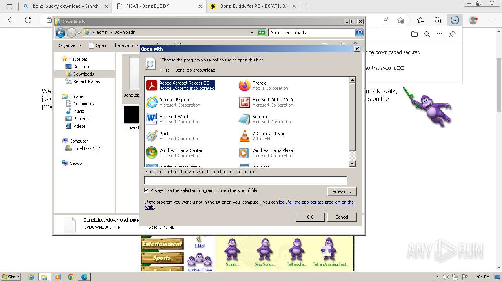The height and width of the screenshot is (282, 502).
Task: Click the Search Downloads magnifier icon
Action: (x=359, y=33)
